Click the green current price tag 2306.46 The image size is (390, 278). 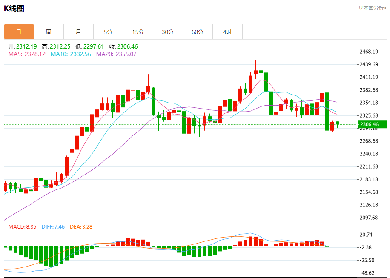(372, 124)
